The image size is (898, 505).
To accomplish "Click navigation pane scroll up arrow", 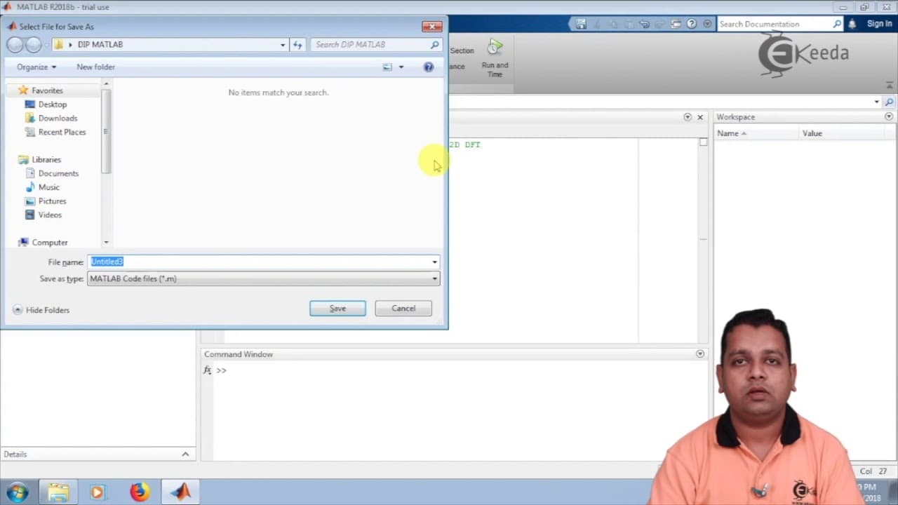I will coord(107,84).
